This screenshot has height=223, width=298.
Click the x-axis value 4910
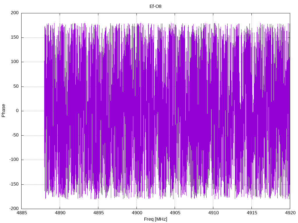pos(213,213)
